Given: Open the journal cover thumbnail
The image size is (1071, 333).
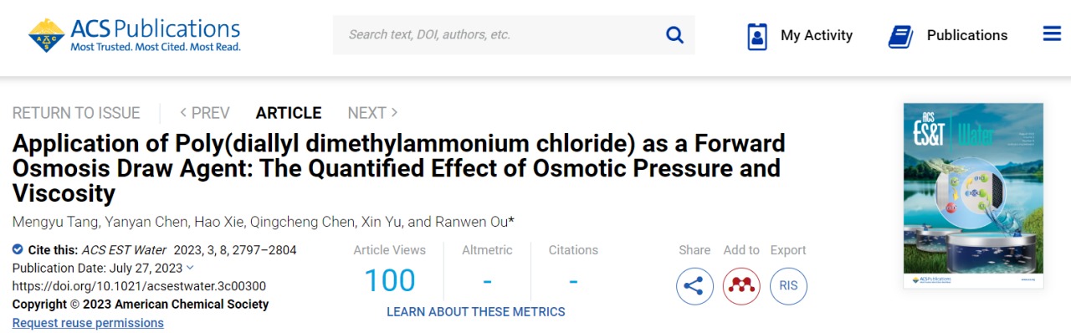Looking at the screenshot, I should (x=973, y=196).
